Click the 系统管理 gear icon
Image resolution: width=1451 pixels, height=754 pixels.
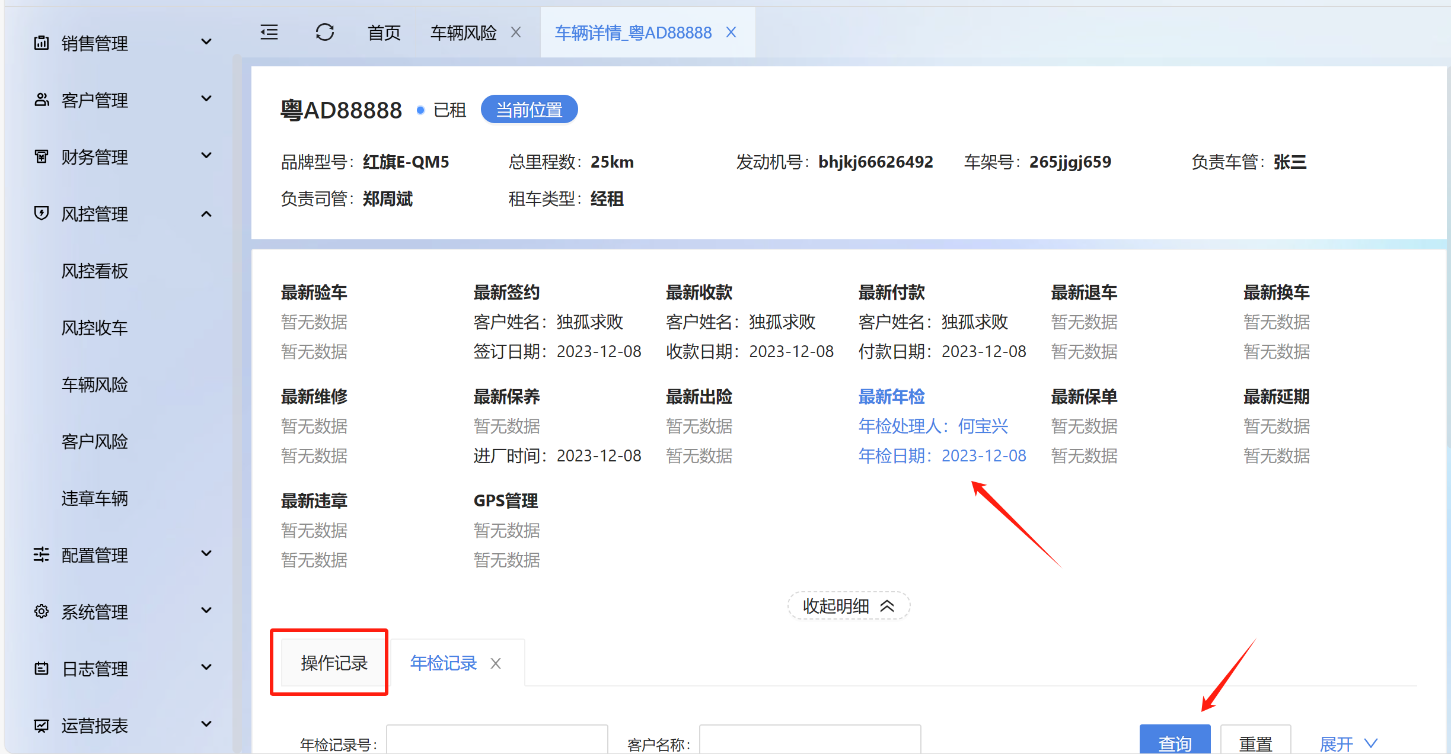click(42, 611)
